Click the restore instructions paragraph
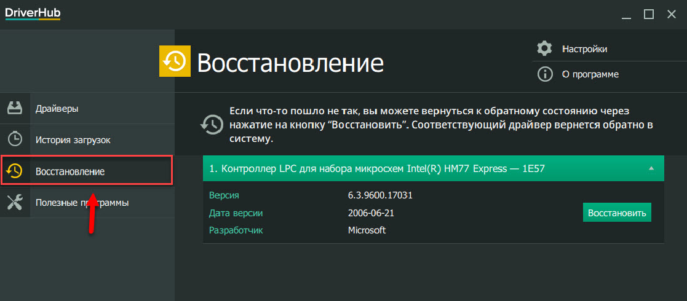The width and height of the screenshot is (687, 301). pyautogui.click(x=441, y=124)
